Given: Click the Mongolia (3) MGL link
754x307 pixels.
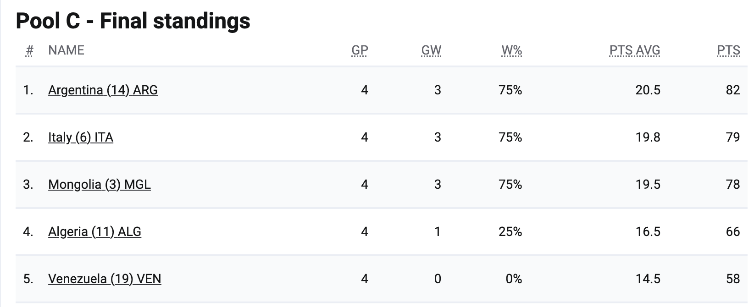Looking at the screenshot, I should coord(99,185).
